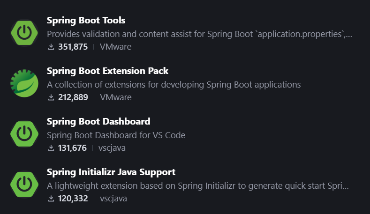Click download icon beside 212,889
The width and height of the screenshot is (370, 214).
click(51, 97)
